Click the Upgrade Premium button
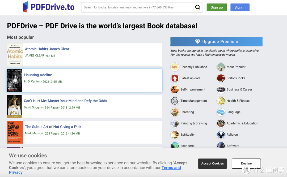287x177 pixels. pyautogui.click(x=216, y=41)
